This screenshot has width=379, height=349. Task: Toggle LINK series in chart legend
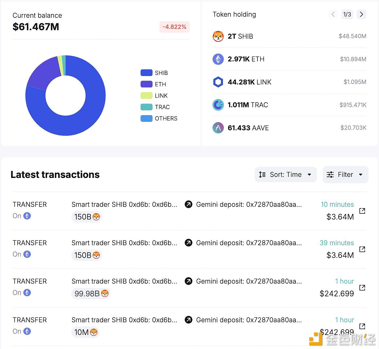146,96
